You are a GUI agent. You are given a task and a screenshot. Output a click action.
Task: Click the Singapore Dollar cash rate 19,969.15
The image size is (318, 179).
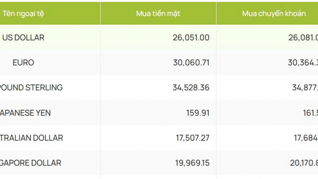click(192, 163)
